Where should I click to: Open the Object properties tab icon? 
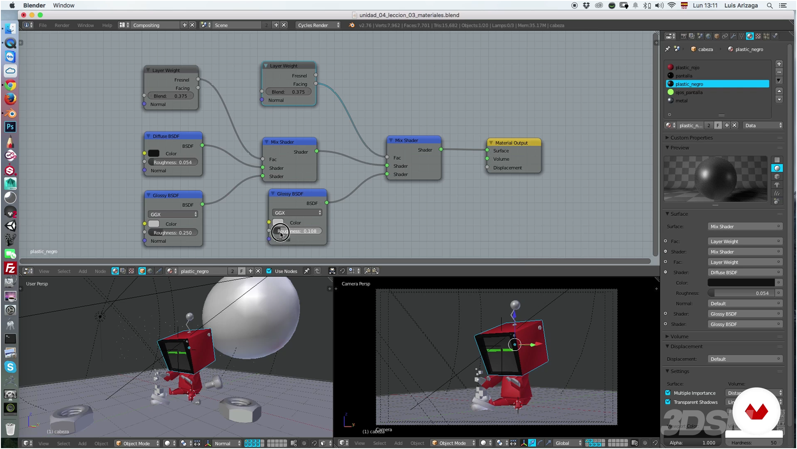tap(717, 36)
